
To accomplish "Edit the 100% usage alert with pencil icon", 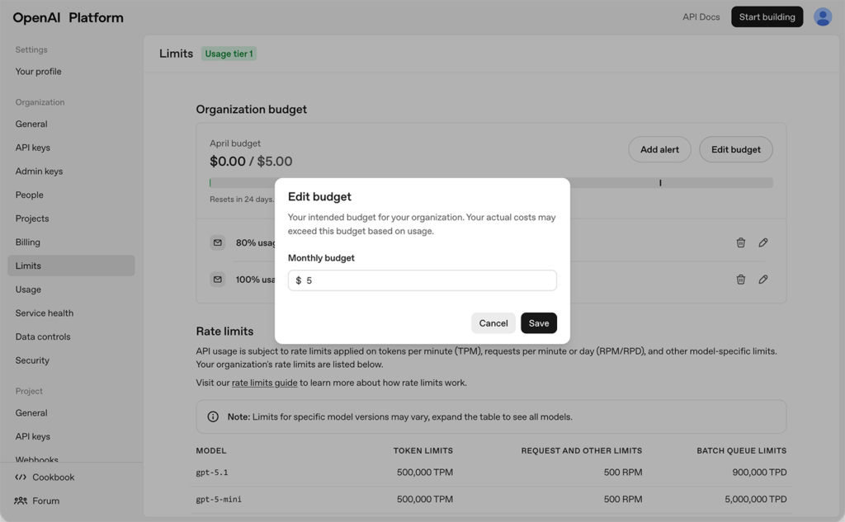I will pyautogui.click(x=763, y=279).
